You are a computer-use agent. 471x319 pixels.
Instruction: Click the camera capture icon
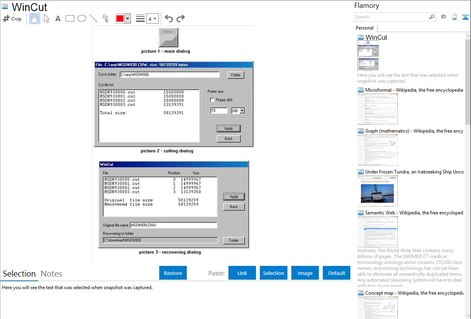point(443,17)
